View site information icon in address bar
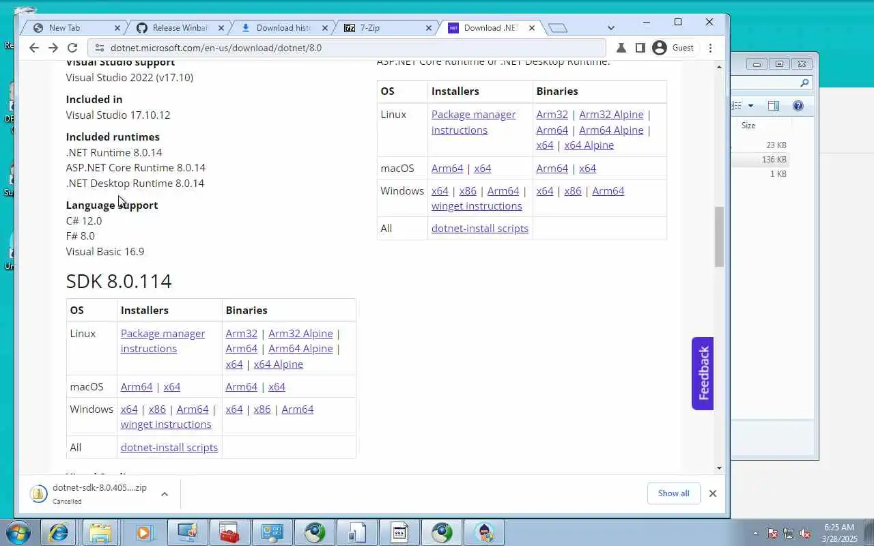Viewport: 874px width, 546px height. pos(99,48)
